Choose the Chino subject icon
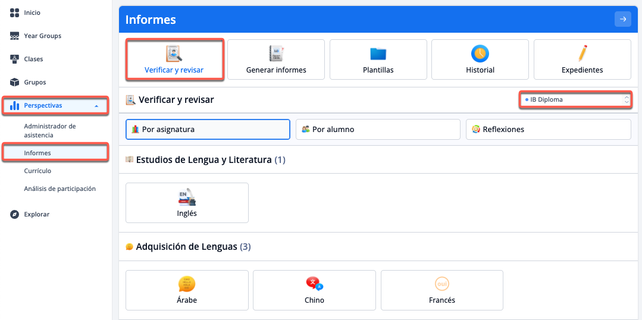 click(314, 284)
